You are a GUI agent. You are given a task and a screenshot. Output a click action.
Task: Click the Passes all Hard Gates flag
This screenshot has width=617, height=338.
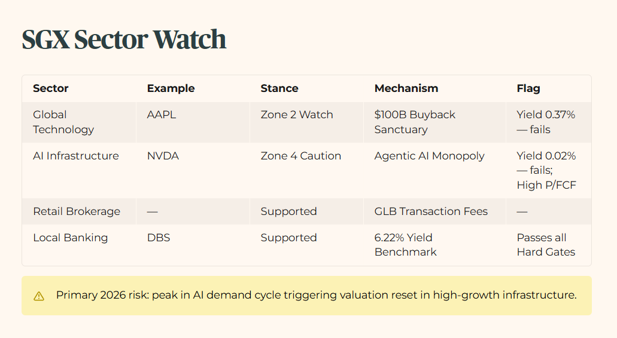546,245
